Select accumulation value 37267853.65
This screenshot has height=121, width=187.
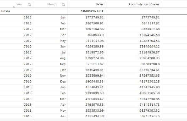[x=149, y=76]
